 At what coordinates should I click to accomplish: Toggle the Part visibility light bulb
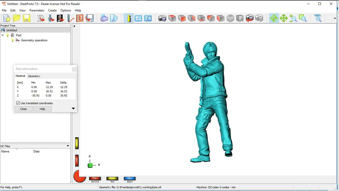tap(8, 35)
